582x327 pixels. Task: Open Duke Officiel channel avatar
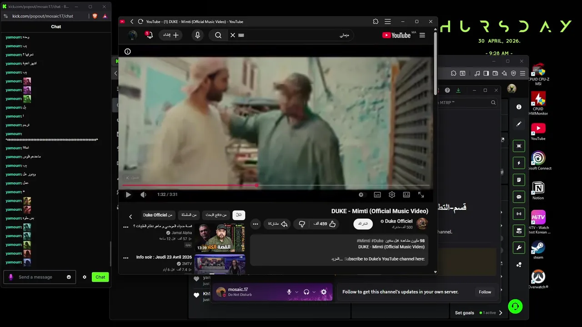click(x=422, y=223)
